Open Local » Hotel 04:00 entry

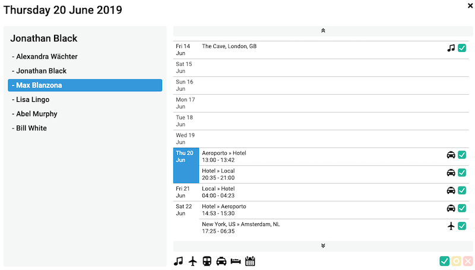[x=218, y=192]
